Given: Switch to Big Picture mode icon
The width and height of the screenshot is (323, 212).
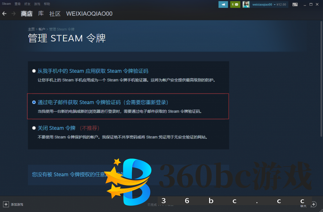Looking at the screenshot, I should 295,4.
